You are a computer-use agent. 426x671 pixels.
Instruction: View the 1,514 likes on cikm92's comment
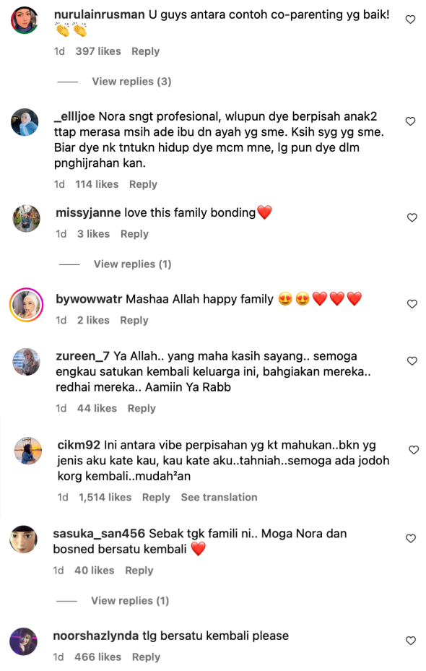click(105, 497)
